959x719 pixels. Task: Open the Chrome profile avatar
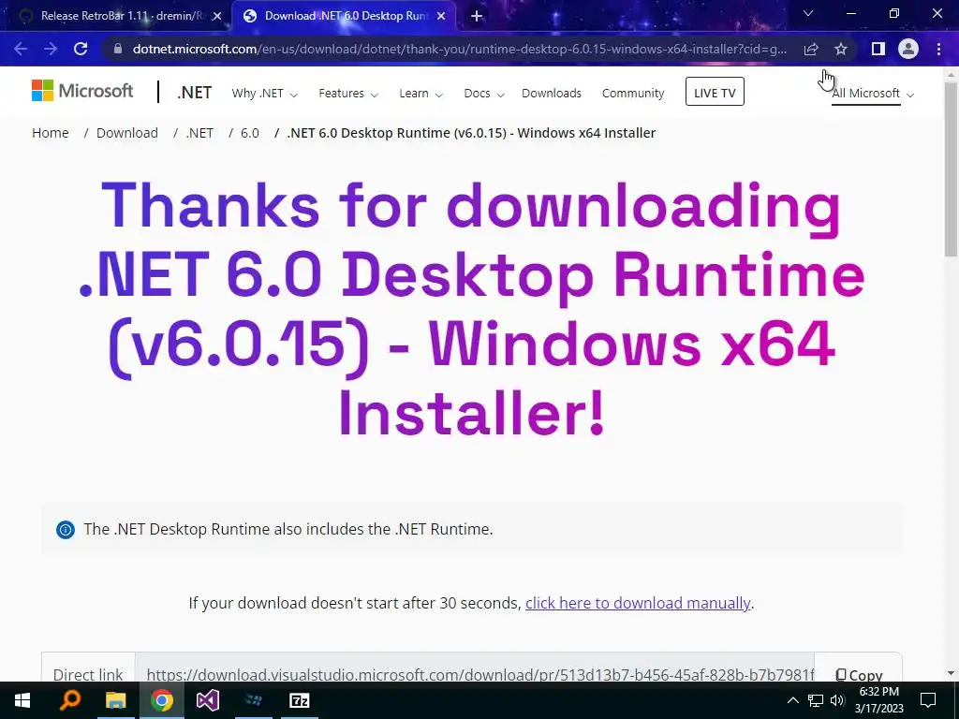pyautogui.click(x=908, y=49)
